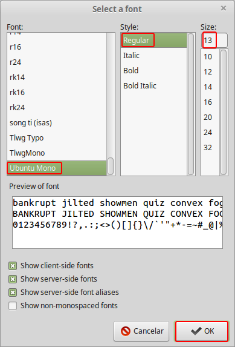235x347 pixels.
Task: Toggle Show server-side fonts checkbox
Action: [x=13, y=279]
